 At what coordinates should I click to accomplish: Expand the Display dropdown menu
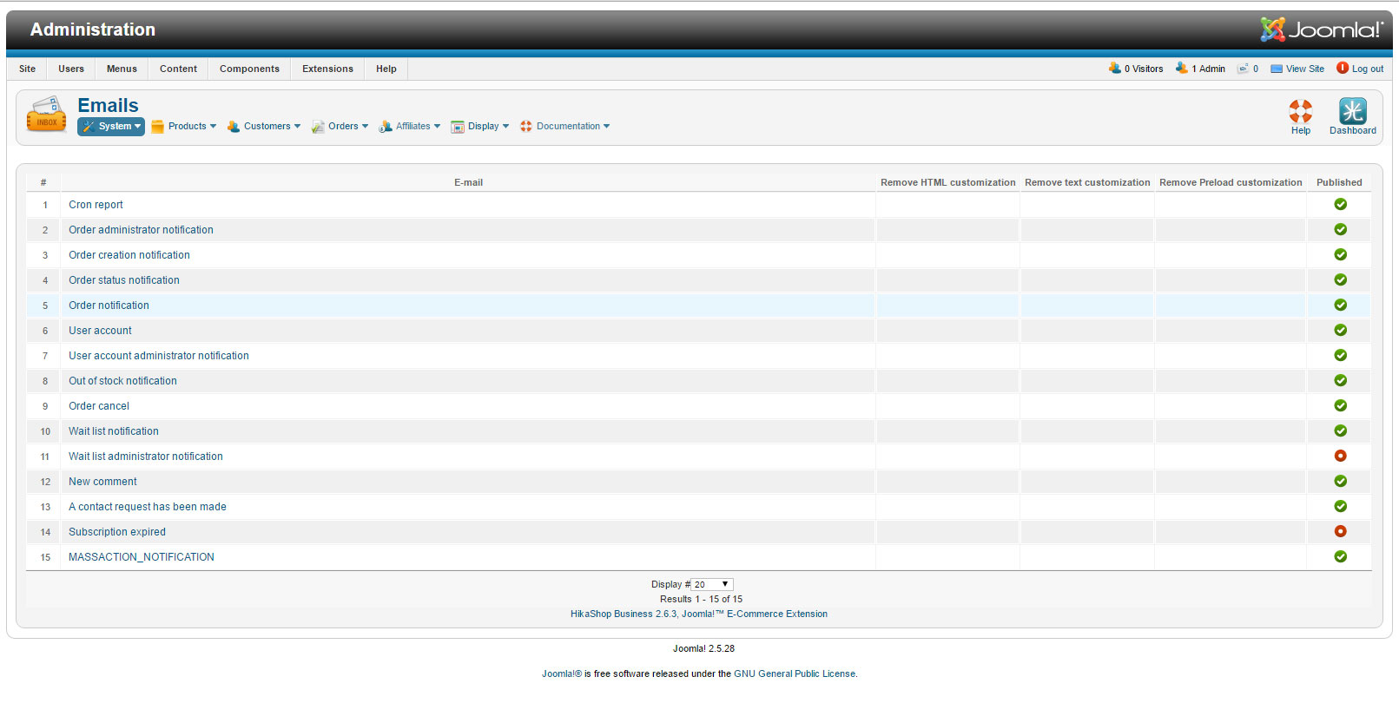click(x=480, y=127)
